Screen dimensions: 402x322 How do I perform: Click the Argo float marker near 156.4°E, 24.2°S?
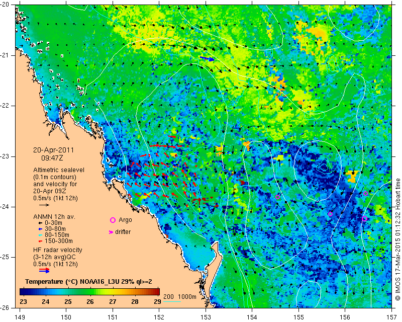365,218
